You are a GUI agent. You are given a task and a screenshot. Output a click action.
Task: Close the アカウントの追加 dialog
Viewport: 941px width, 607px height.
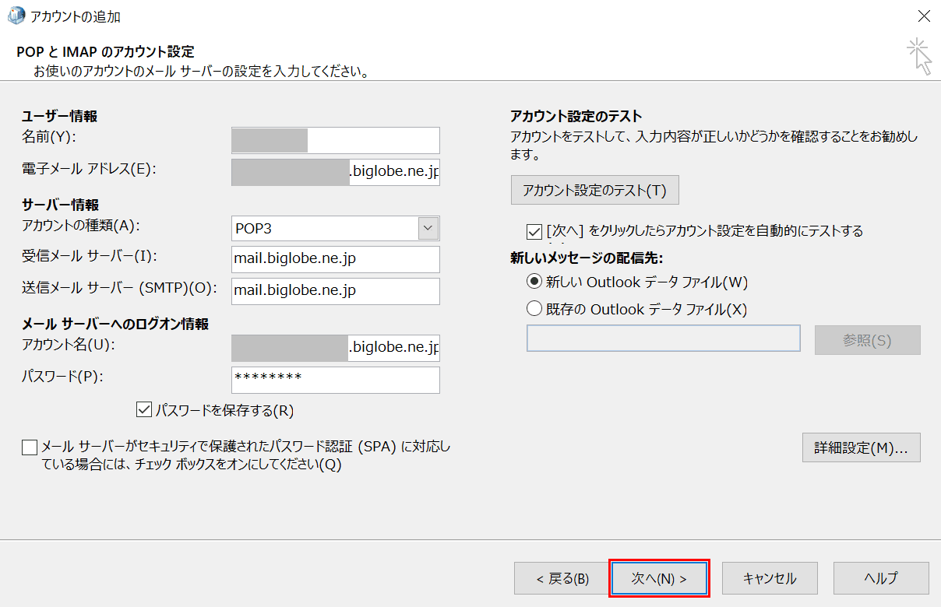[x=924, y=16]
